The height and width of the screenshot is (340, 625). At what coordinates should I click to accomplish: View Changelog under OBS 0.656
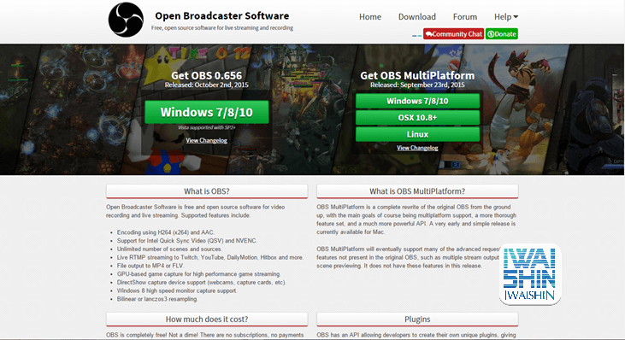pyautogui.click(x=206, y=141)
